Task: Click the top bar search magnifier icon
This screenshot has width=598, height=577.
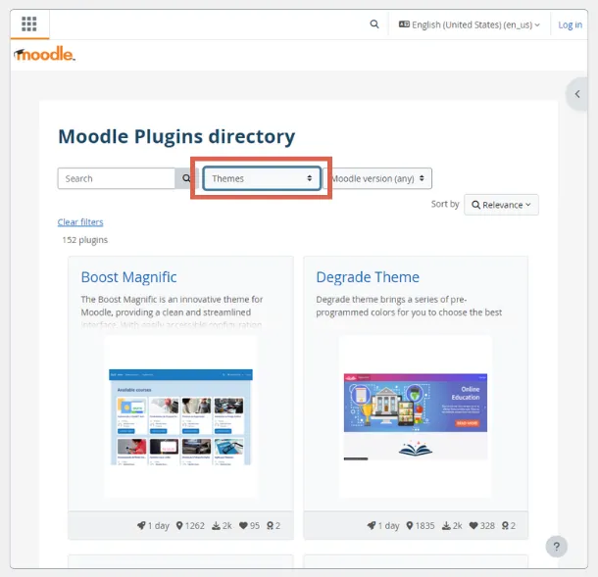Action: tap(374, 24)
